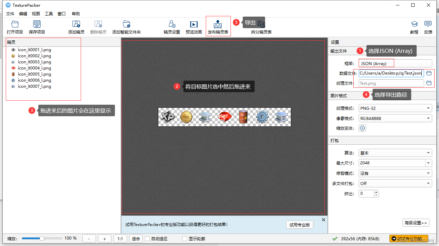Image resolution: width=439 pixels, height=246 pixels.
Task: Open the 多文件打包 dropdown set to Off
Action: coord(395,183)
